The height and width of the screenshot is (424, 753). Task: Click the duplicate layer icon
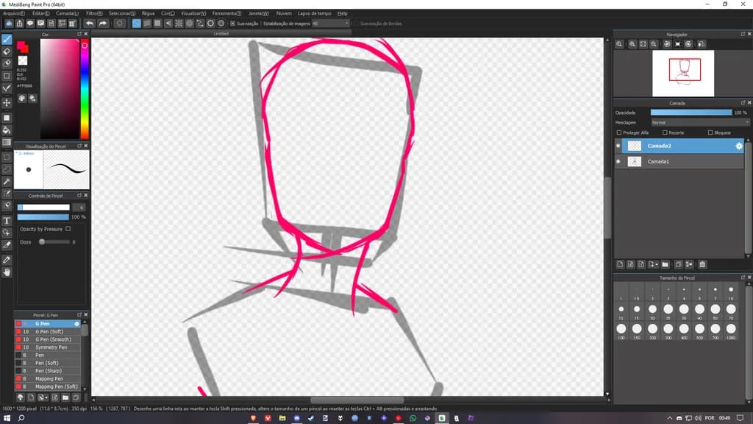coord(678,264)
